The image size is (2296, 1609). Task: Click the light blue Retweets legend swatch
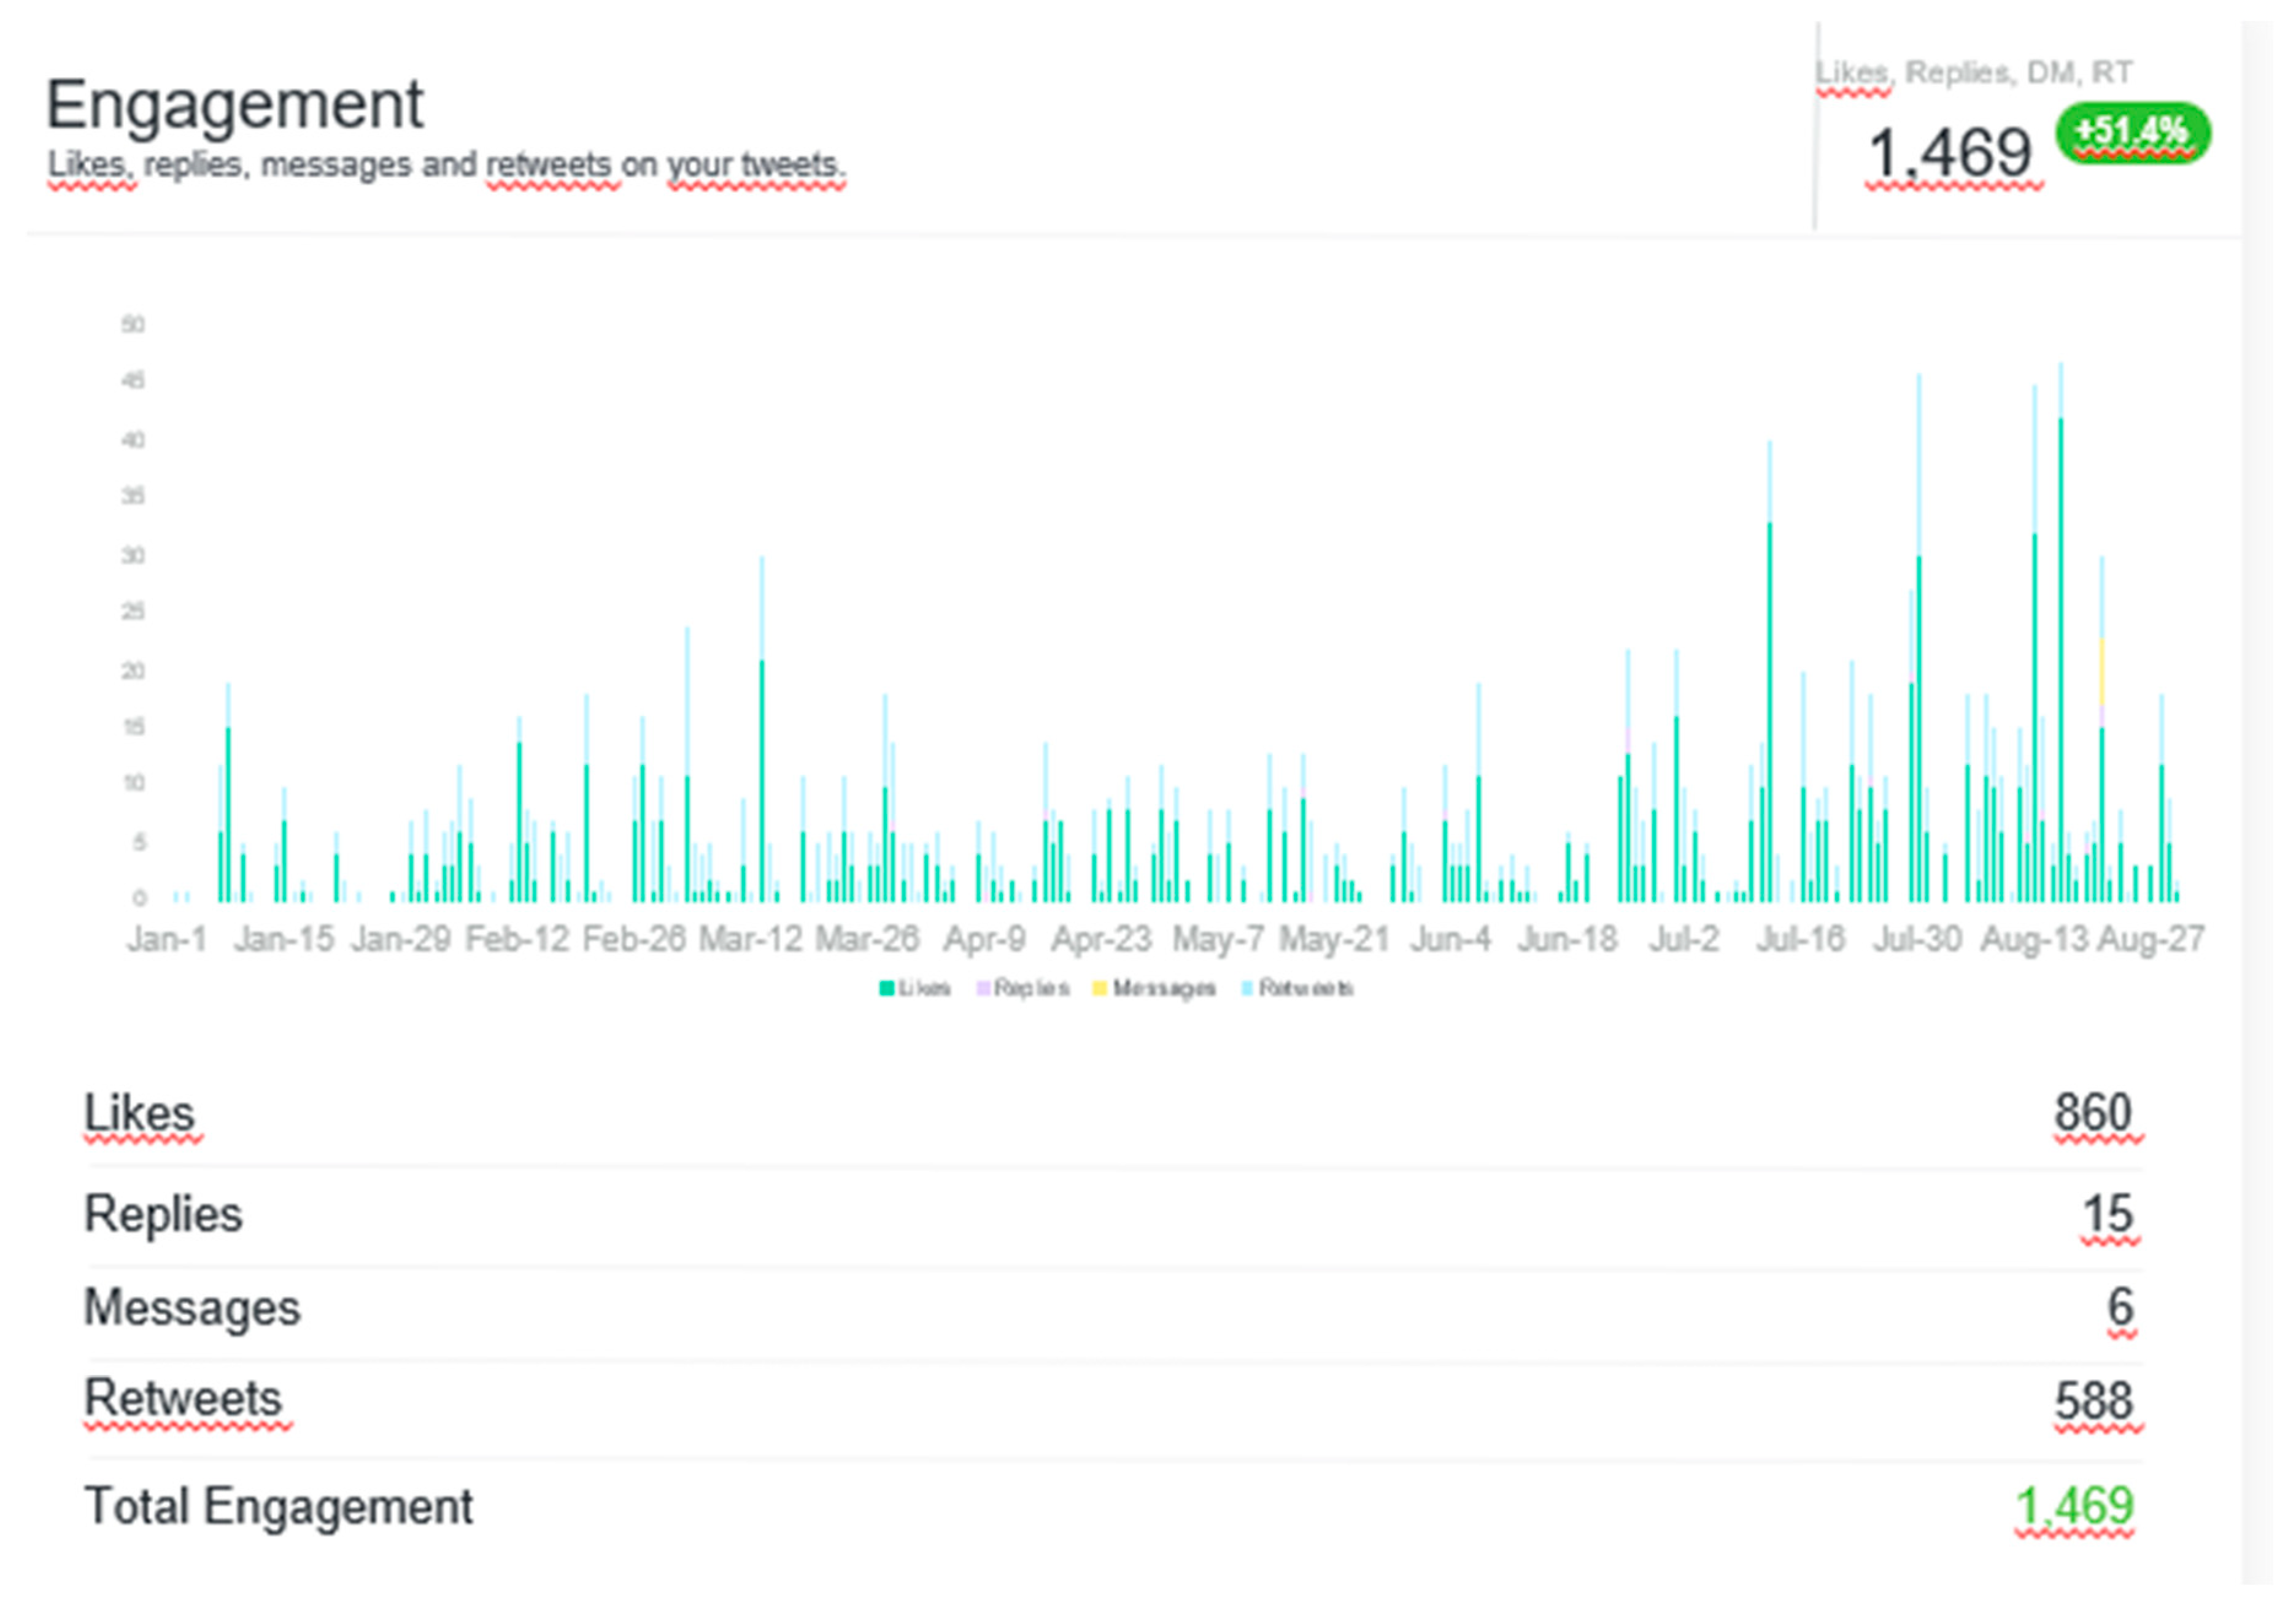click(x=1247, y=989)
